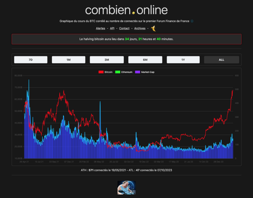Click the 07 Dec 21 x-axis label
253x198 pixels.
click(x=69, y=162)
